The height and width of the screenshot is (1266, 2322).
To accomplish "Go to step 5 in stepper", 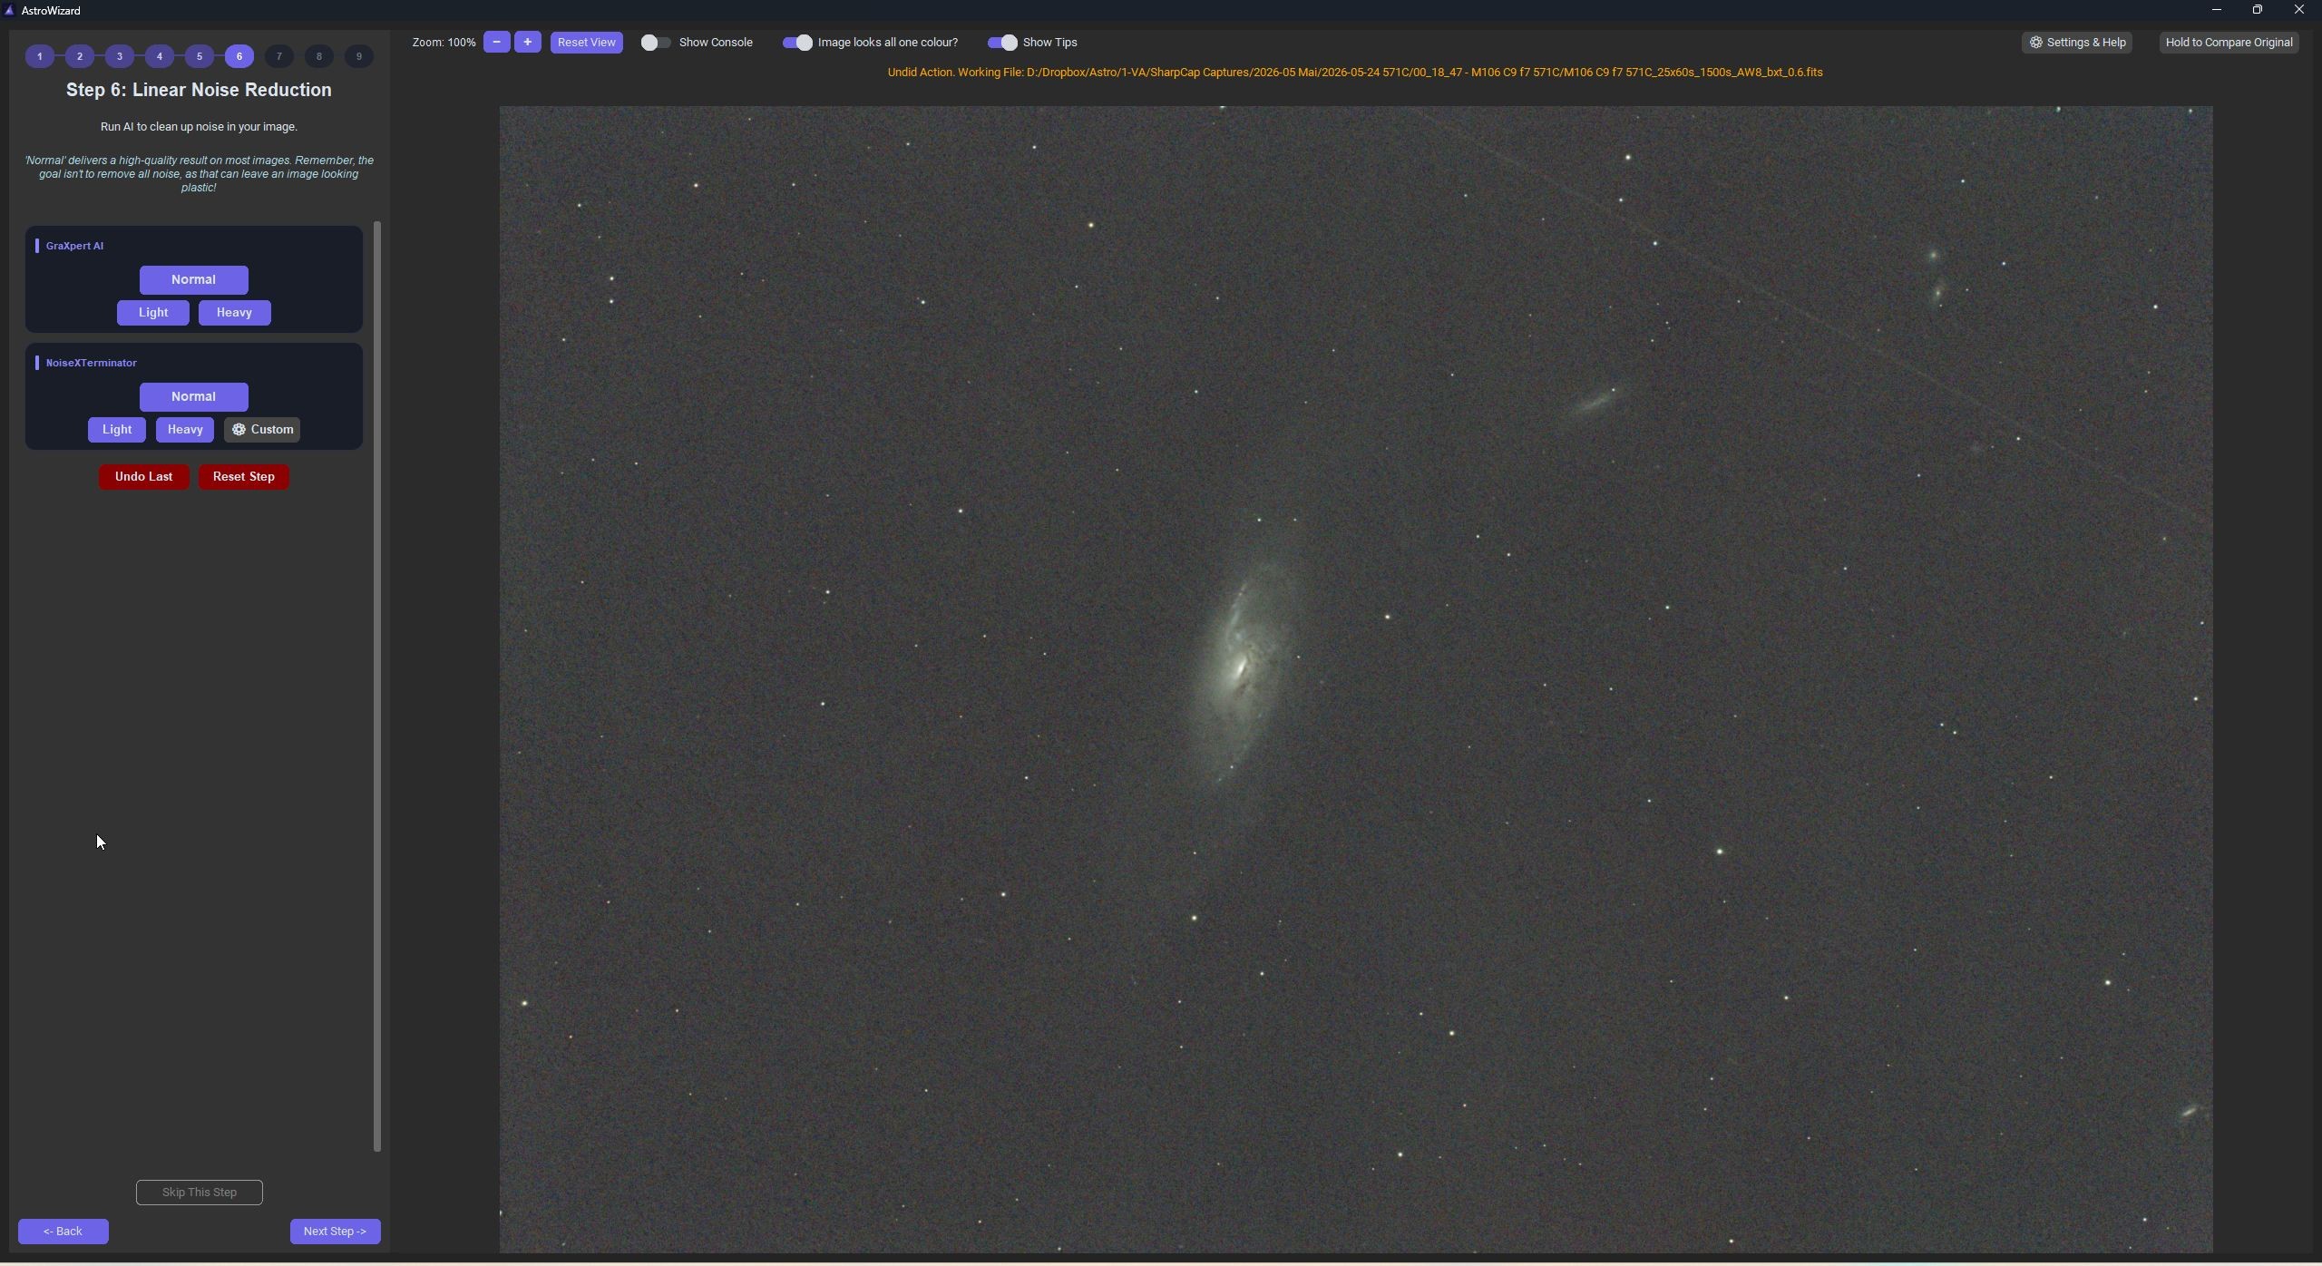I will (200, 56).
